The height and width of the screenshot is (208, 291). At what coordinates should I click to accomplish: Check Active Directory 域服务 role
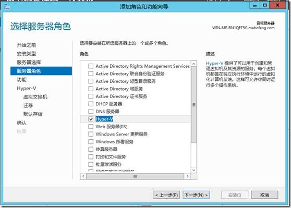coord(91,89)
